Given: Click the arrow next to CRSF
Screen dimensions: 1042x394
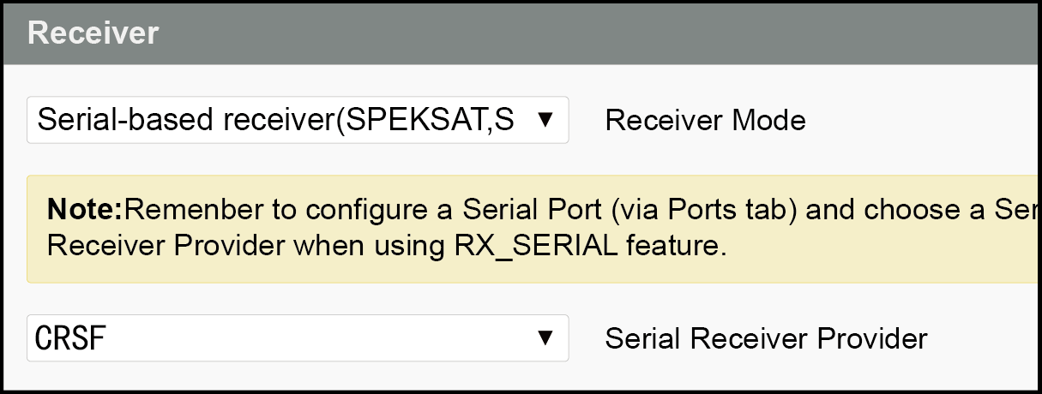Looking at the screenshot, I should [544, 337].
